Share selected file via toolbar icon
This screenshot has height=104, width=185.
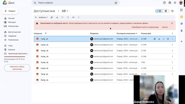click(x=52, y=17)
